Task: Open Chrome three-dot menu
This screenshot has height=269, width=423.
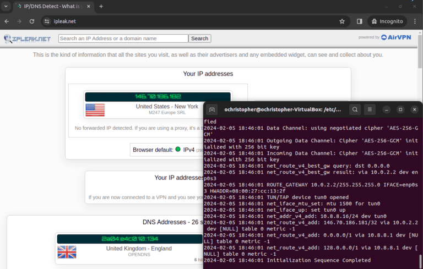Action: pos(415,21)
